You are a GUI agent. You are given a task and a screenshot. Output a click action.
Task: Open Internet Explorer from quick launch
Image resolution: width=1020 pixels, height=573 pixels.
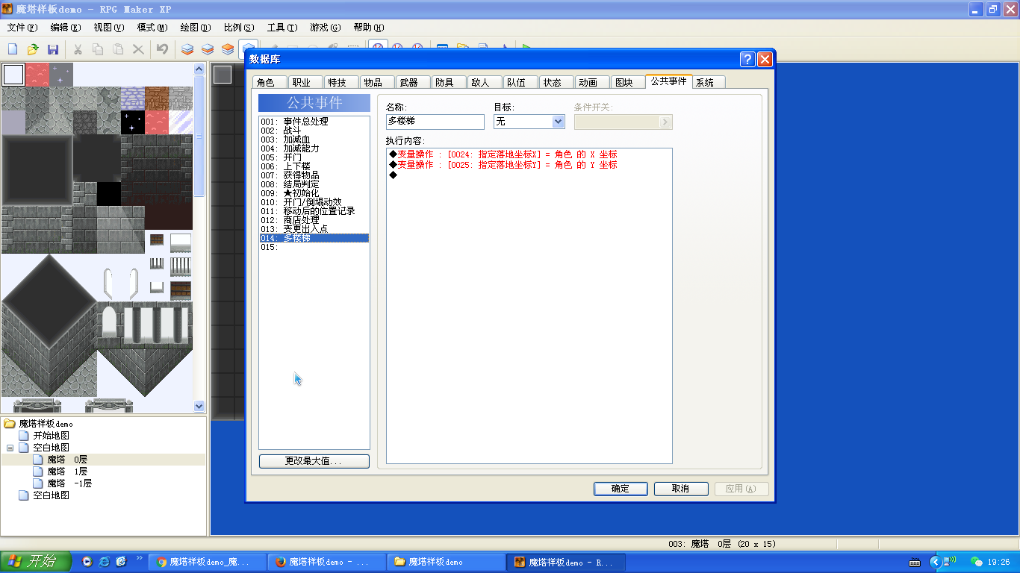tap(105, 562)
